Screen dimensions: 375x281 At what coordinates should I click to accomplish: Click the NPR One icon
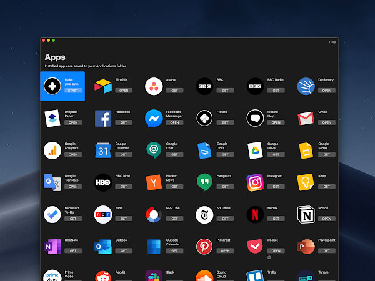point(154,214)
